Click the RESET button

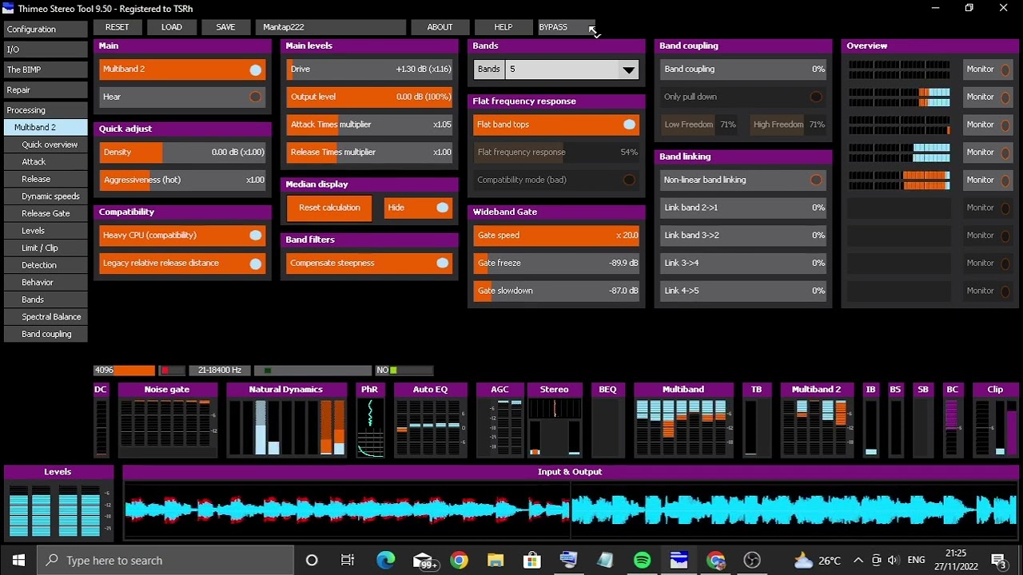point(117,27)
